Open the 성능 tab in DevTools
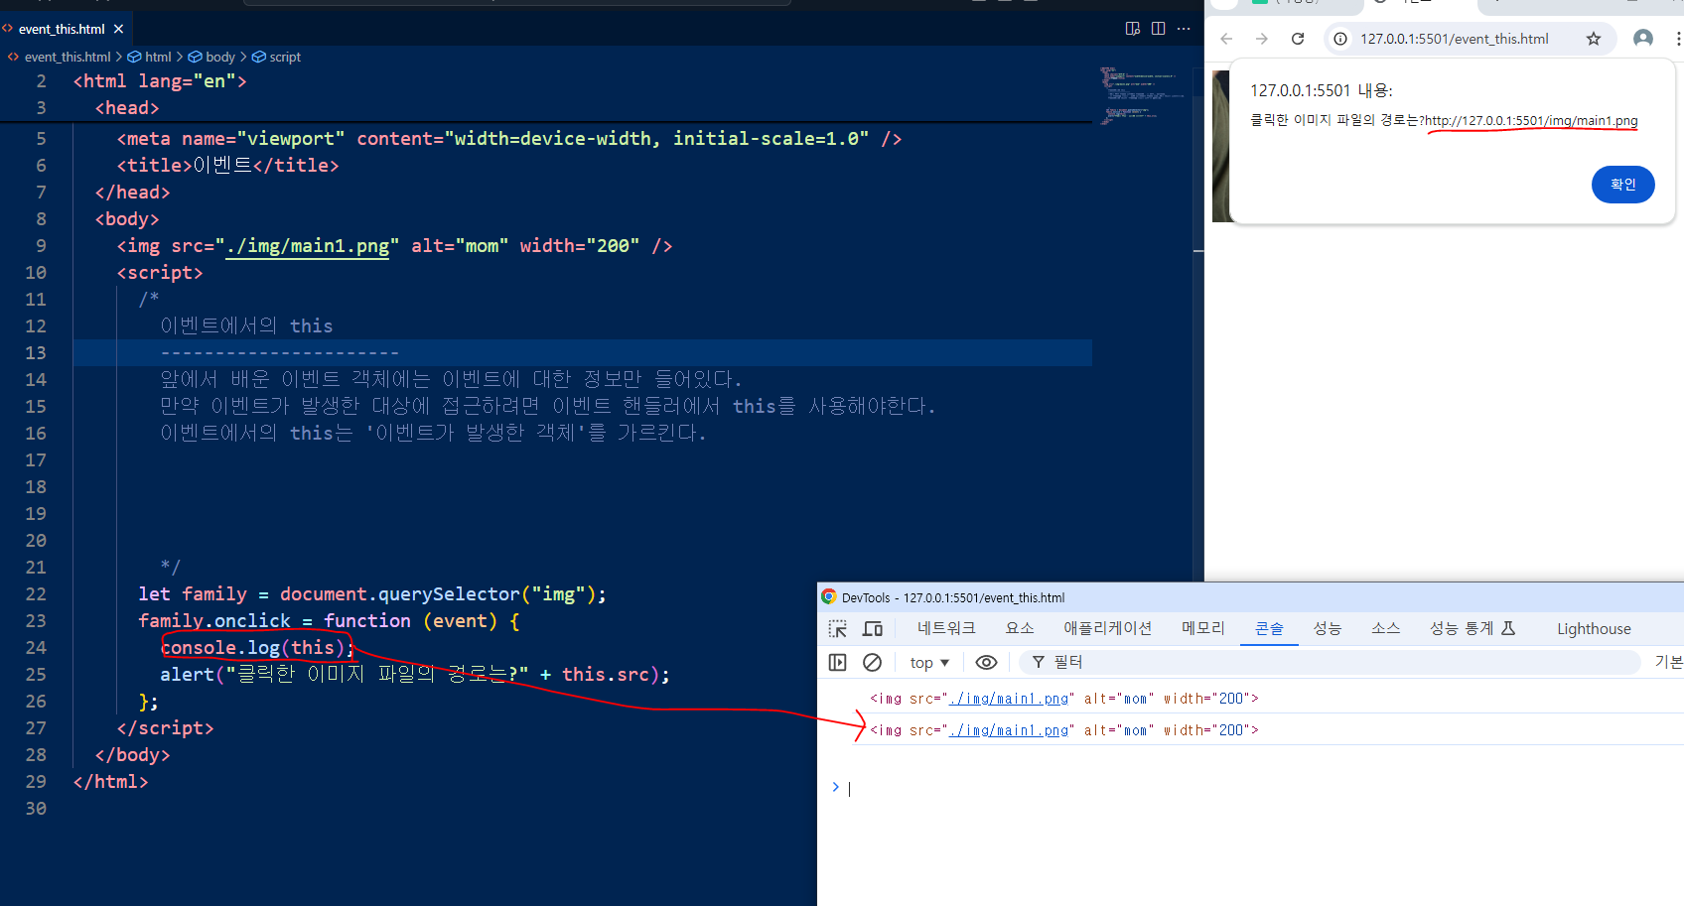The height and width of the screenshot is (906, 1684). 1328,628
